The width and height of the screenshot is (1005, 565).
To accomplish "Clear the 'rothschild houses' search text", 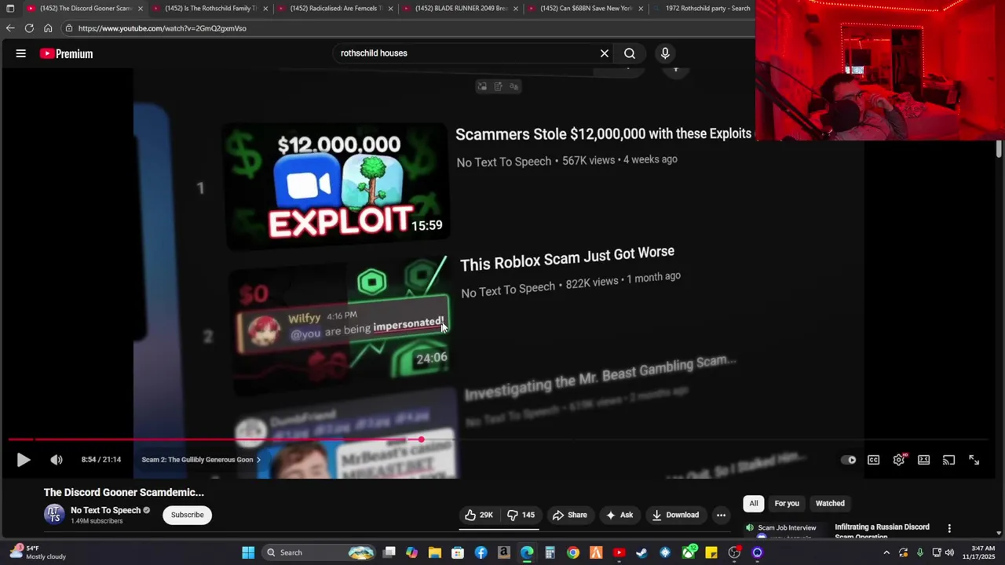I will point(605,53).
